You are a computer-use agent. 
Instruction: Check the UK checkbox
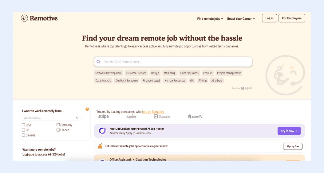point(23,130)
